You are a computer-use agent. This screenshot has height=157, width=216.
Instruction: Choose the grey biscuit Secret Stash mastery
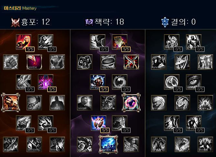(108, 62)
